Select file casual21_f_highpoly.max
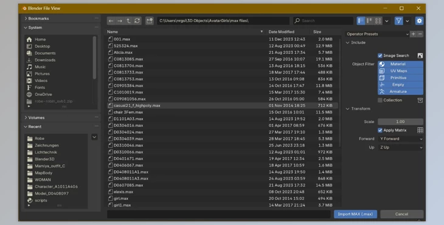 [223, 106]
